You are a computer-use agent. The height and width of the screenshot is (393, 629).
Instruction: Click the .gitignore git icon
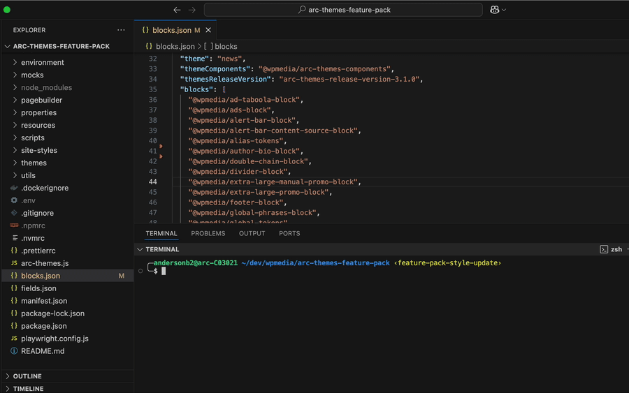point(14,213)
